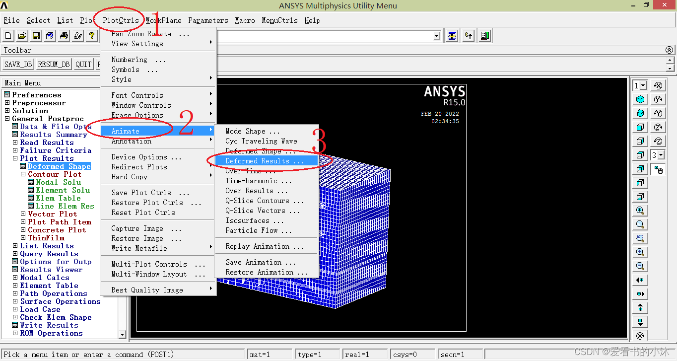The height and width of the screenshot is (361, 677).
Task: Click the Print icon in top toolbar
Action: pos(64,36)
